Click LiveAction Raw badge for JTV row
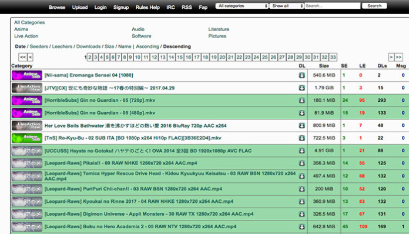This screenshot has height=234, width=409. (27, 88)
